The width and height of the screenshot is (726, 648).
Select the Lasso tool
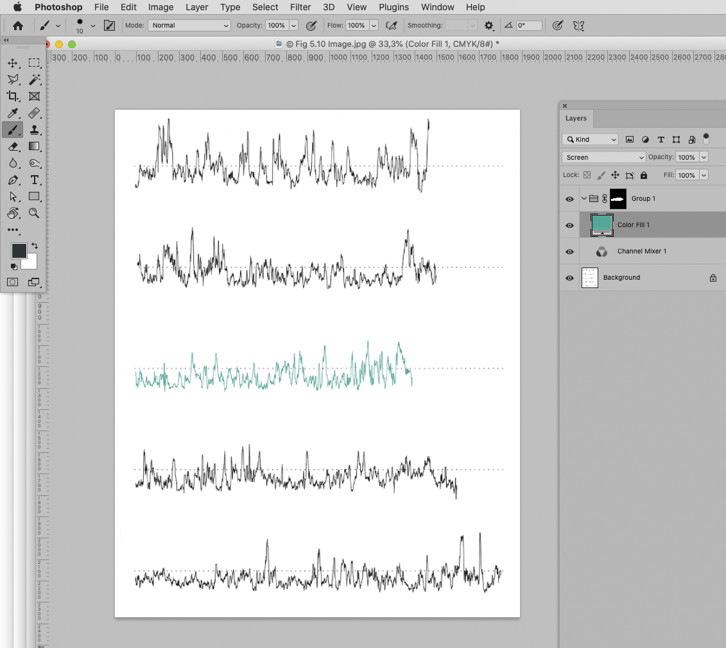pyautogui.click(x=13, y=80)
